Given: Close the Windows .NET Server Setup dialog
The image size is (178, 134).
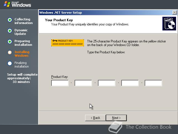Looking at the screenshot, I should tap(174, 13).
